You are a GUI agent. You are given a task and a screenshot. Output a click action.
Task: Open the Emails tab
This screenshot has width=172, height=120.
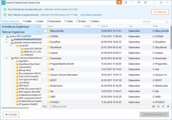point(81,21)
